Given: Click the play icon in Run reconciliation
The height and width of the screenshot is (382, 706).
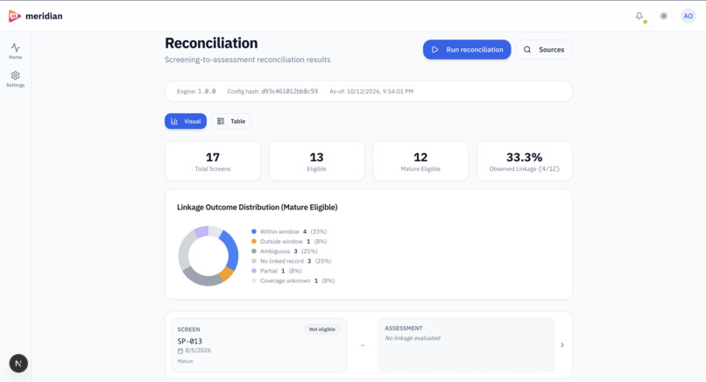Looking at the screenshot, I should pyautogui.click(x=435, y=50).
